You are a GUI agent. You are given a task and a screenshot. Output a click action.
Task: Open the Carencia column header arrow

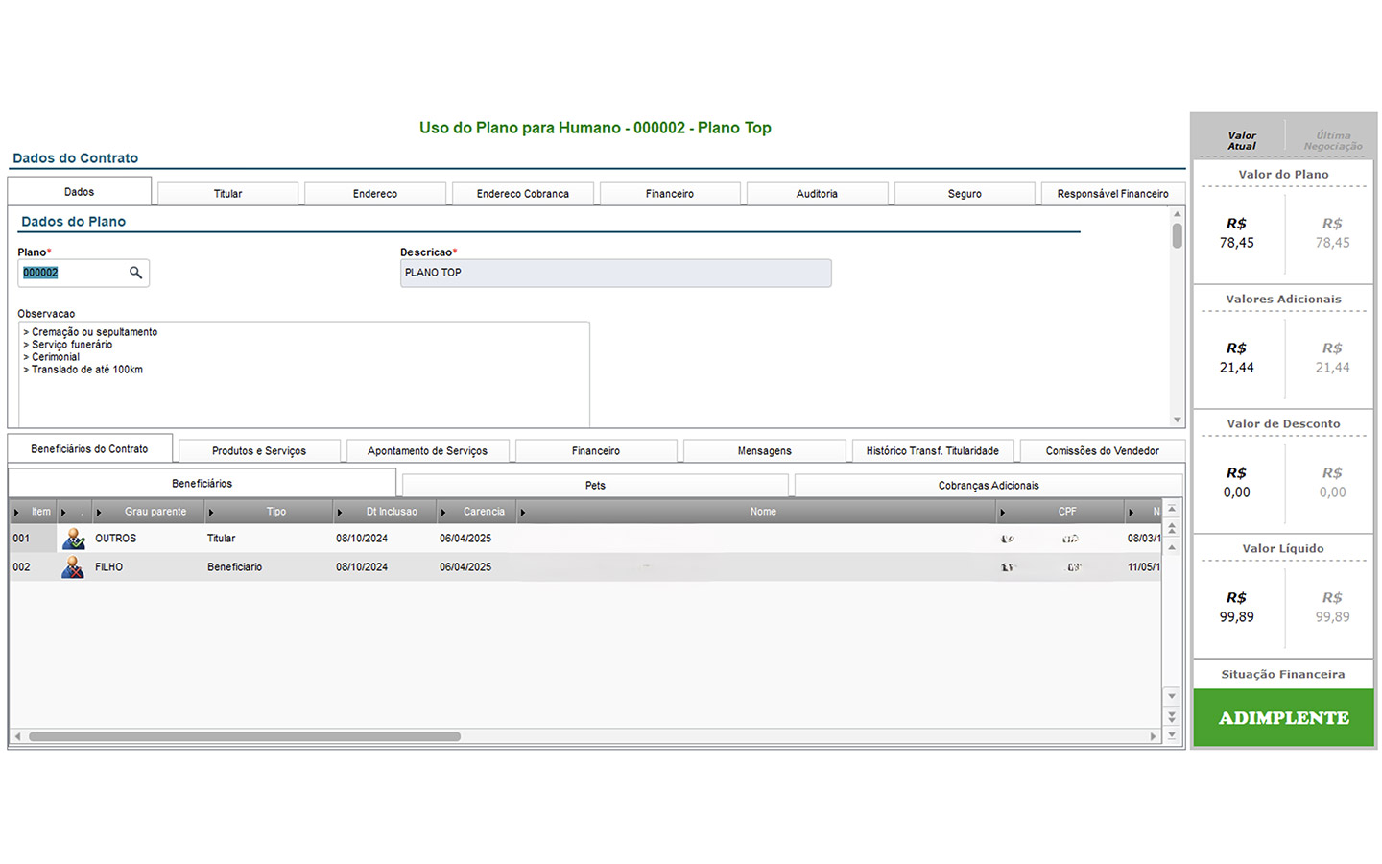point(443,512)
